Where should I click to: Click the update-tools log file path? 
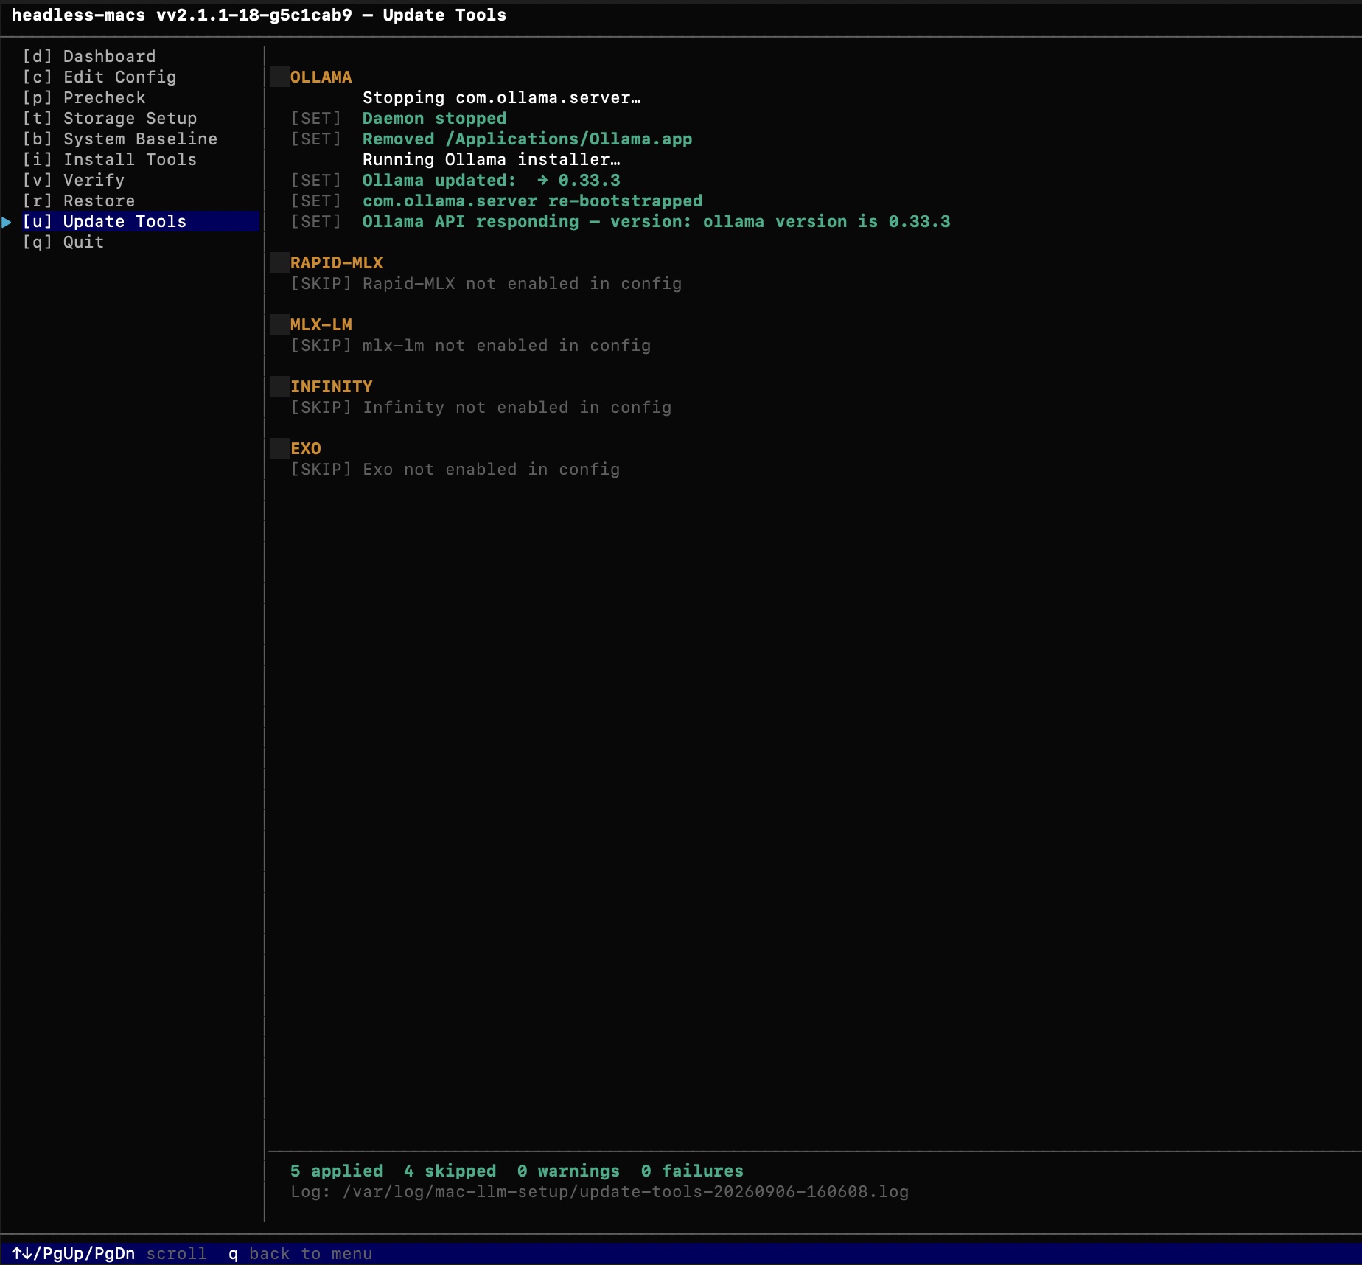pyautogui.click(x=625, y=1191)
